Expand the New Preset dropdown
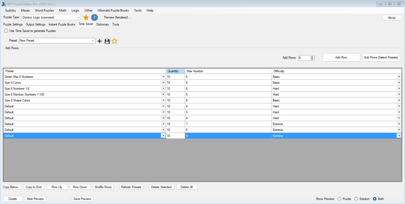Screen dimensions: 405x204 coord(93,41)
